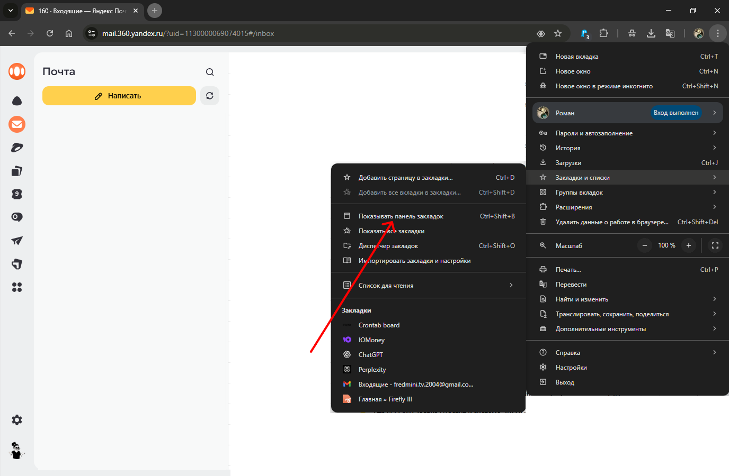Screen dimensions: 729x476
Task: Open mail settings gear icon in sidebar
Action: point(17,420)
